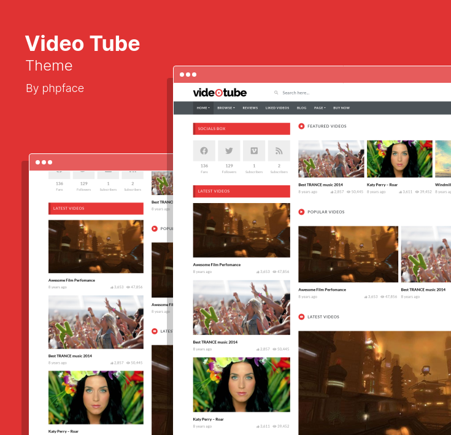The image size is (451, 435).
Task: Click the icon beside Latest Videos in main column
Action: coord(301,317)
